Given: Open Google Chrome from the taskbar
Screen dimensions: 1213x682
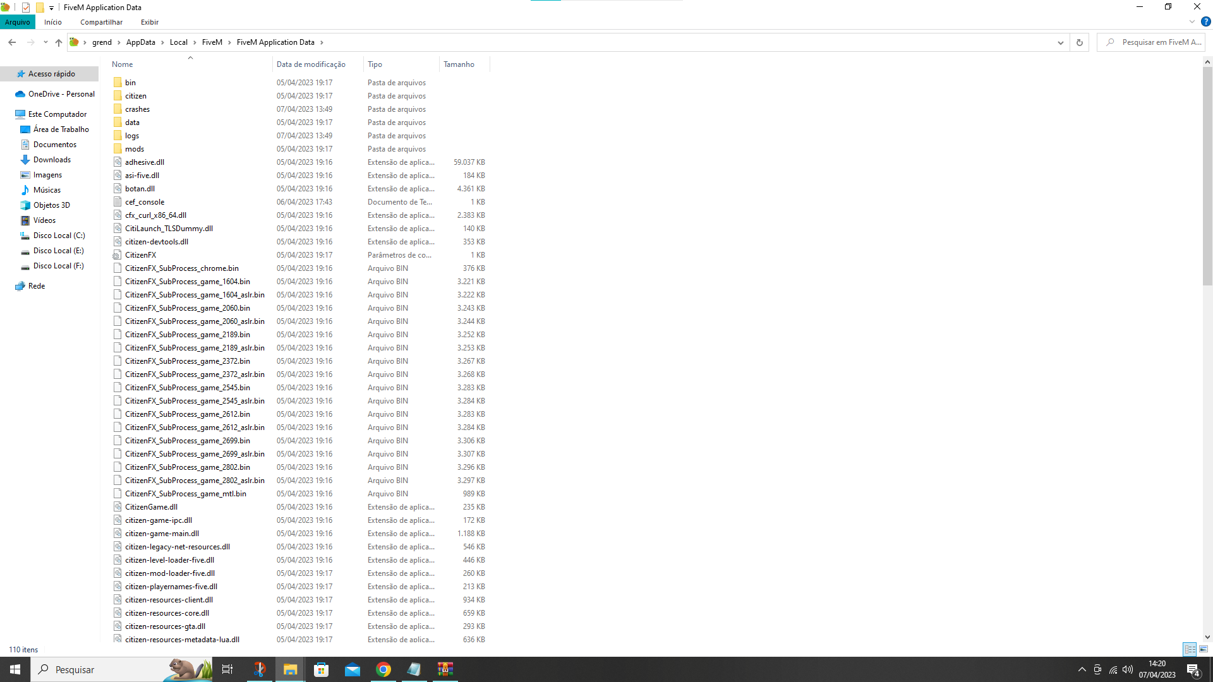Looking at the screenshot, I should coord(383,669).
